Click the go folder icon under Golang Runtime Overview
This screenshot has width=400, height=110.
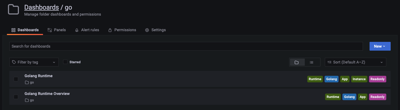27,100
